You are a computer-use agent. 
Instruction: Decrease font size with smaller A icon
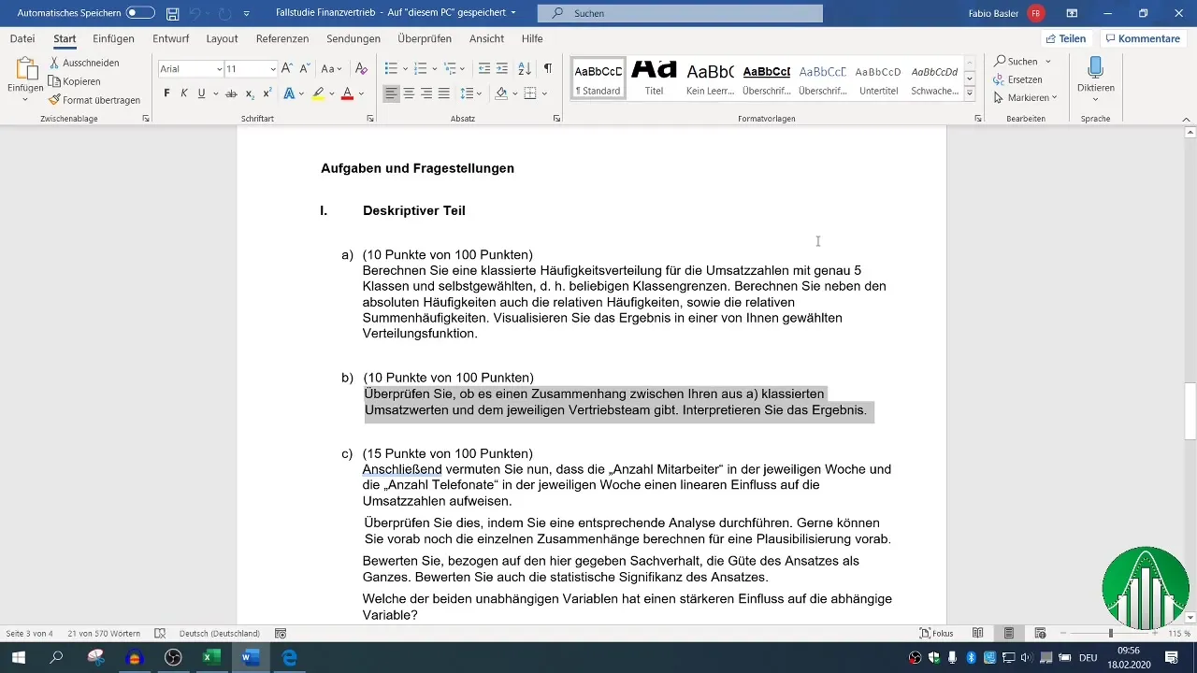(x=305, y=69)
